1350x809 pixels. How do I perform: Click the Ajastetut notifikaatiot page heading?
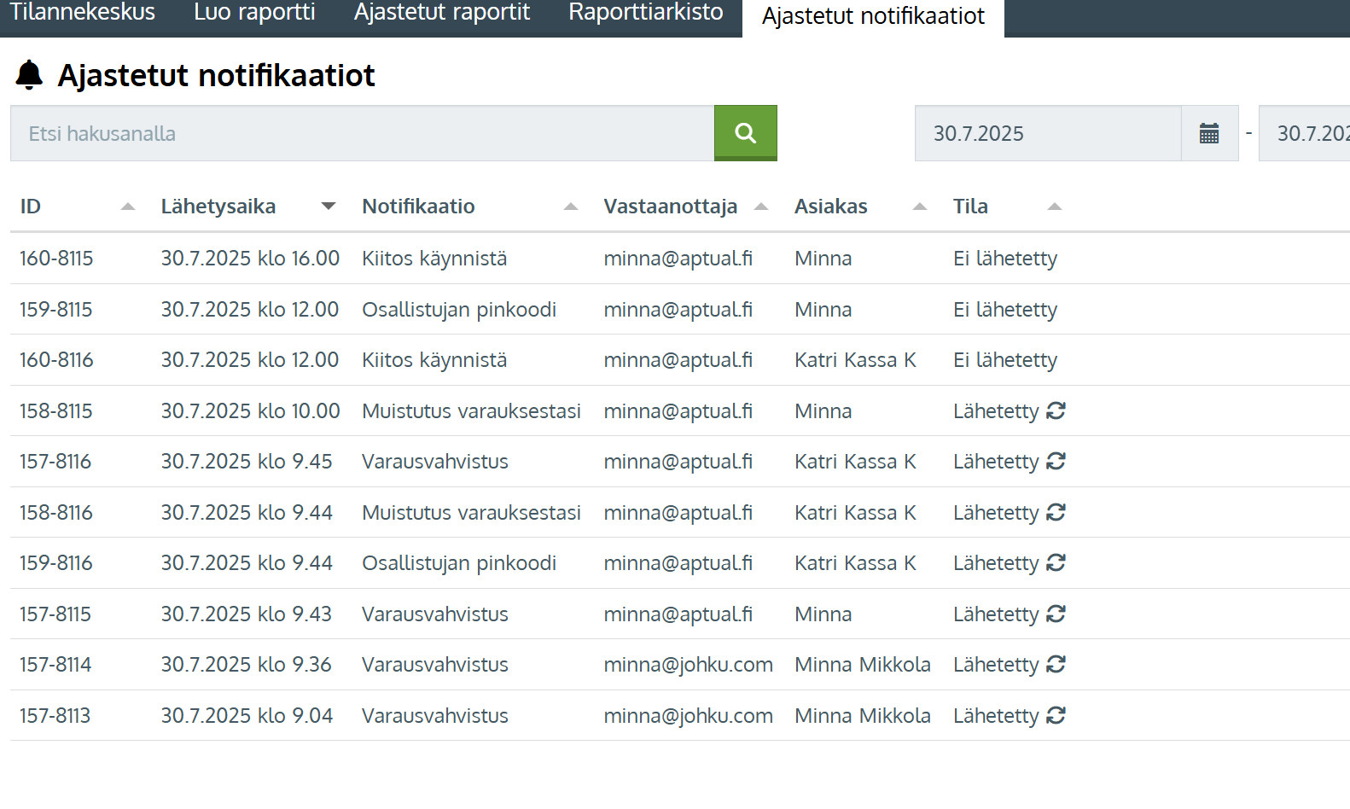tap(216, 75)
